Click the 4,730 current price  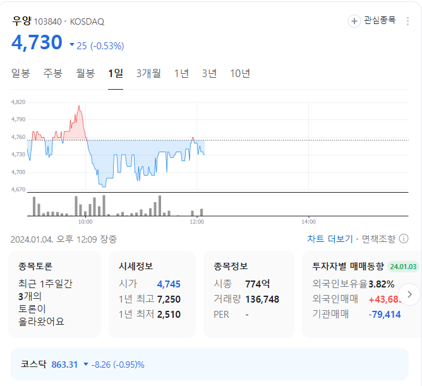[37, 42]
